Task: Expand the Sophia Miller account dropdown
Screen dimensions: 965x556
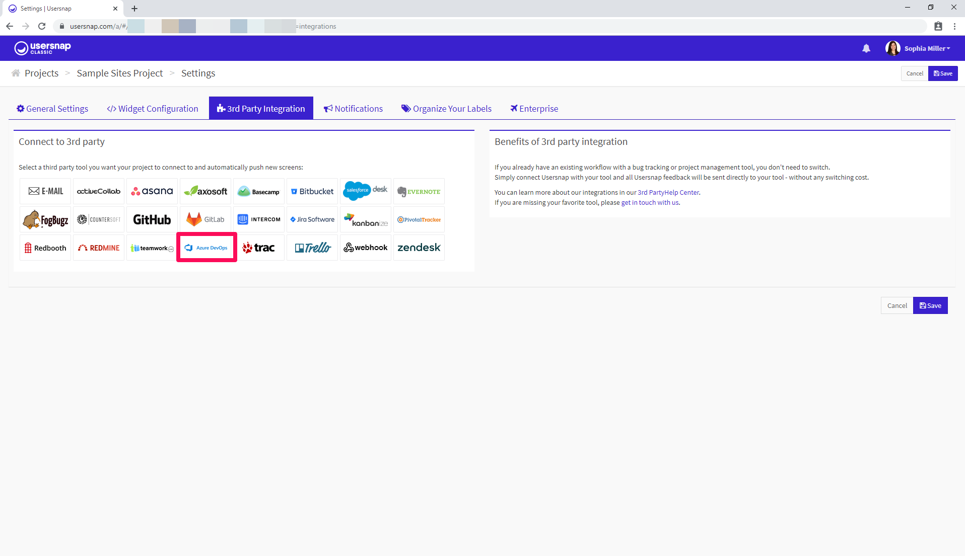Action: point(927,48)
